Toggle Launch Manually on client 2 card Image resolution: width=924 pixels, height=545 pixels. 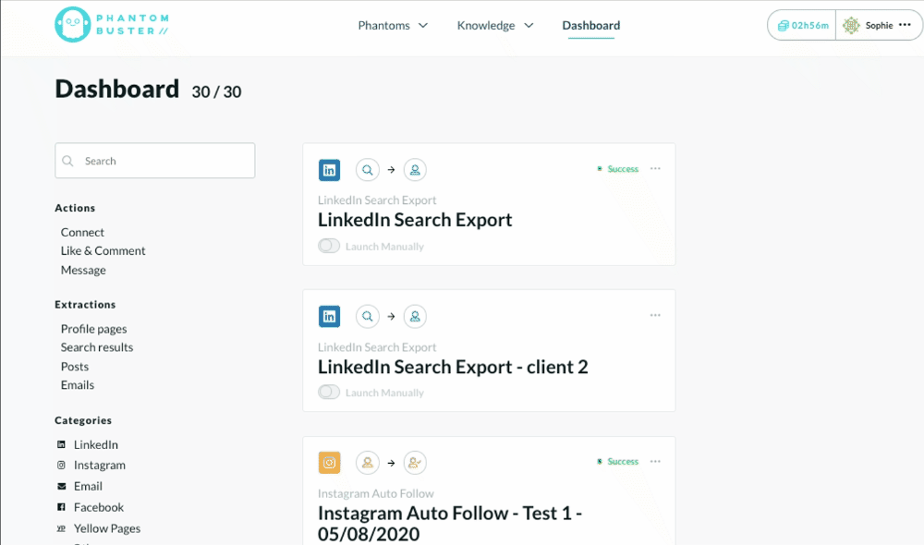329,392
